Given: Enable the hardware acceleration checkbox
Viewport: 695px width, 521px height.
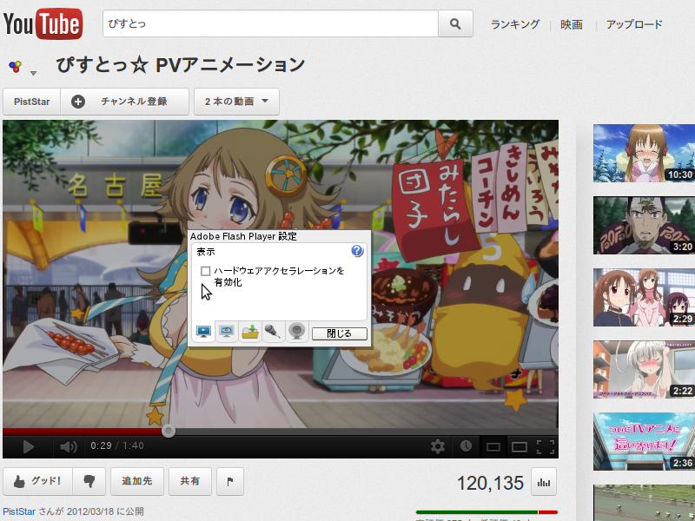Looking at the screenshot, I should [x=206, y=272].
